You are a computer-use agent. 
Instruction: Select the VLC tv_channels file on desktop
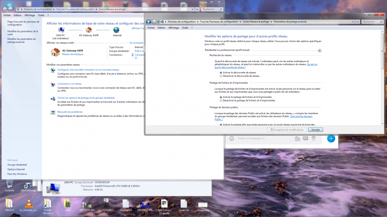coord(29,205)
